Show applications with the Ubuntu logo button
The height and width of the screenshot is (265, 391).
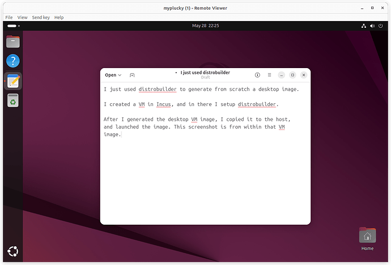click(12, 251)
